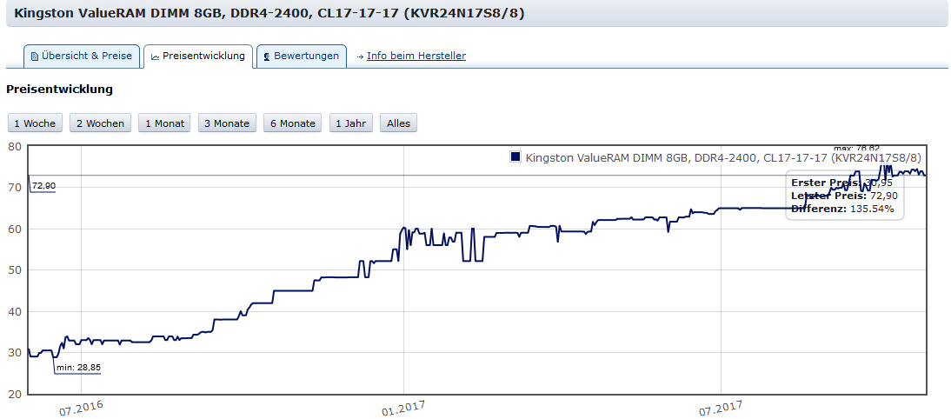Image resolution: width=951 pixels, height=419 pixels.
Task: Click the min: 28,85 annotation label
Action: (x=77, y=368)
